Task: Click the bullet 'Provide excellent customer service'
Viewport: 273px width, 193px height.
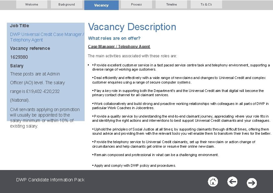Action: pos(181,67)
